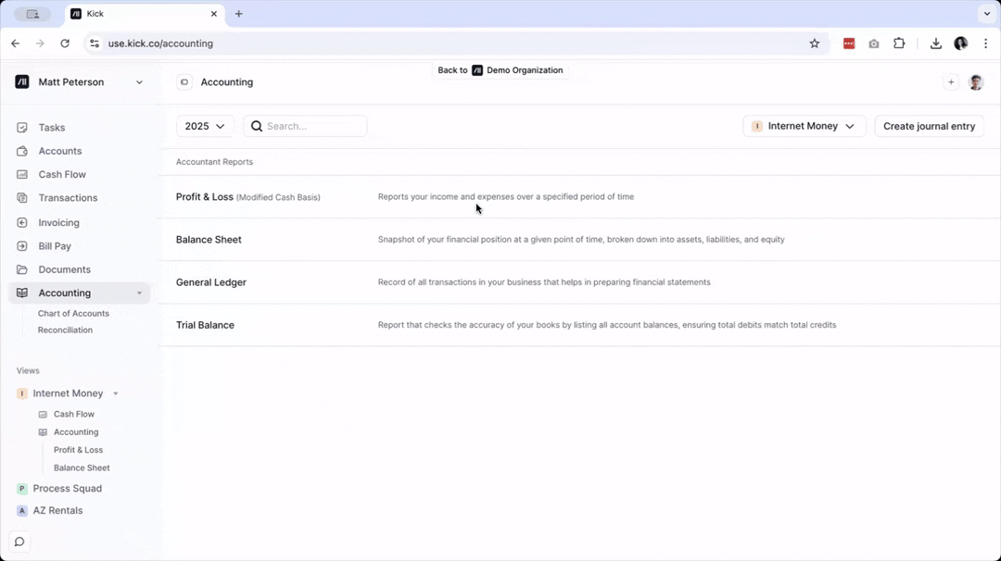Open Cash Flow from the main sidebar

coord(61,174)
